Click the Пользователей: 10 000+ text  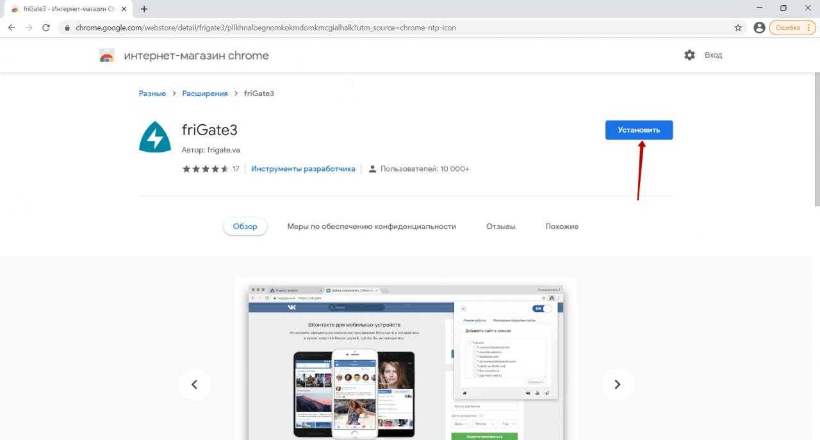pyautogui.click(x=425, y=169)
